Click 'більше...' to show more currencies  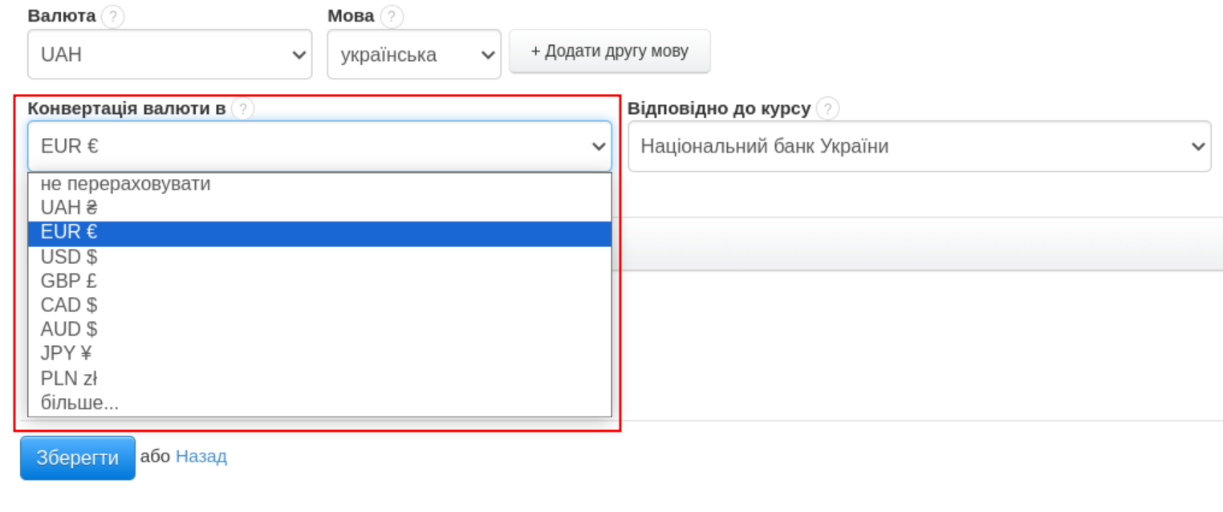pos(79,403)
